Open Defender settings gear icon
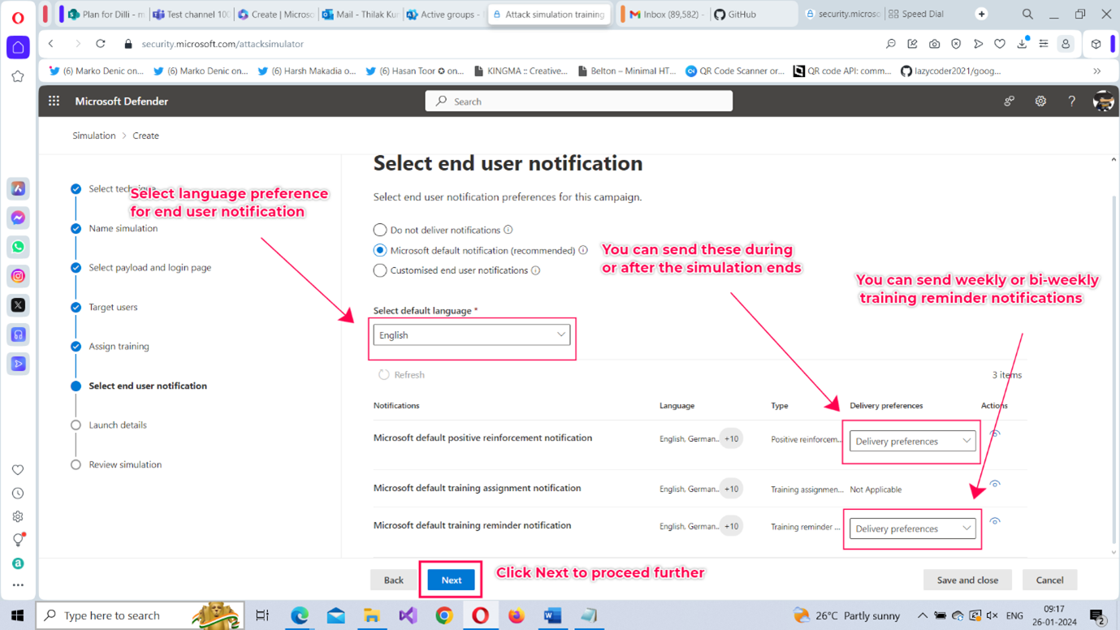This screenshot has height=630, width=1120. (1040, 101)
